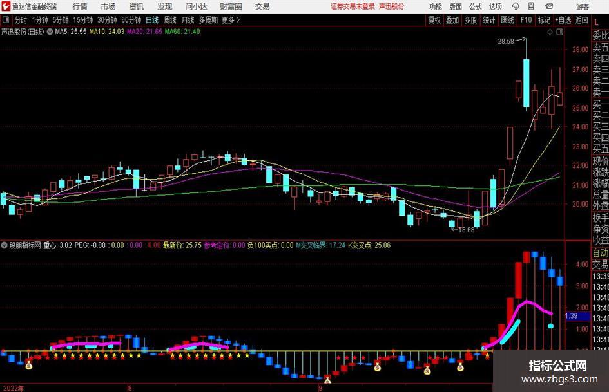609x392 pixels.
Task: Open the 选项 menu
Action: click(x=495, y=6)
